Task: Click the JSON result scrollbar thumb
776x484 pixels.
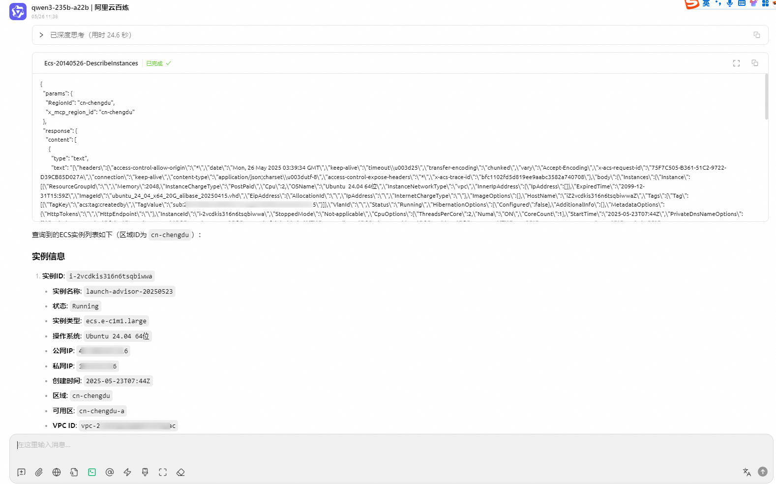Action: coord(766,97)
